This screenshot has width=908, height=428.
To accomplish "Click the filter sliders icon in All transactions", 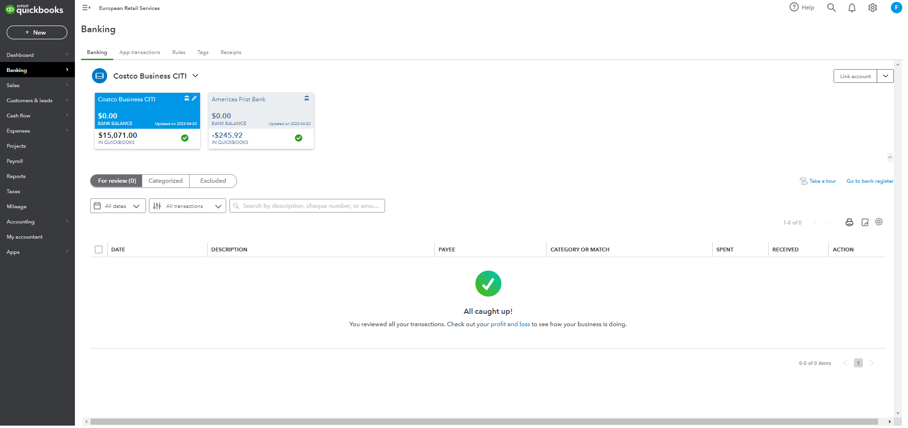I will coord(157,206).
